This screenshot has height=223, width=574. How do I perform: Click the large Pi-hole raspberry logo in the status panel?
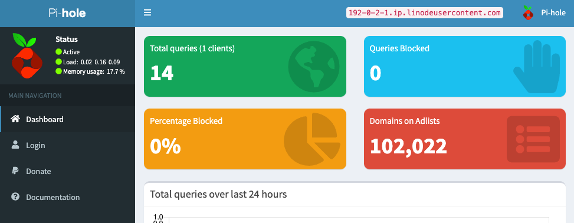[x=28, y=55]
